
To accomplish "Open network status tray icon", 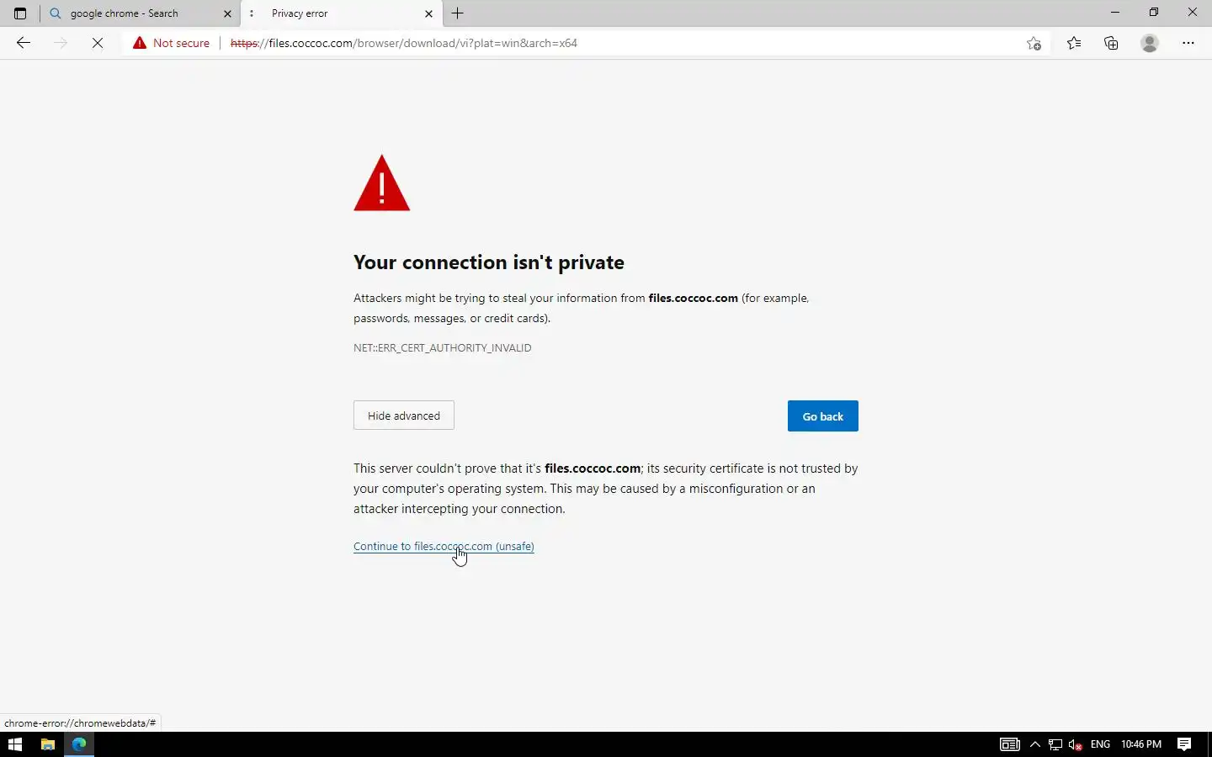I will tap(1055, 744).
